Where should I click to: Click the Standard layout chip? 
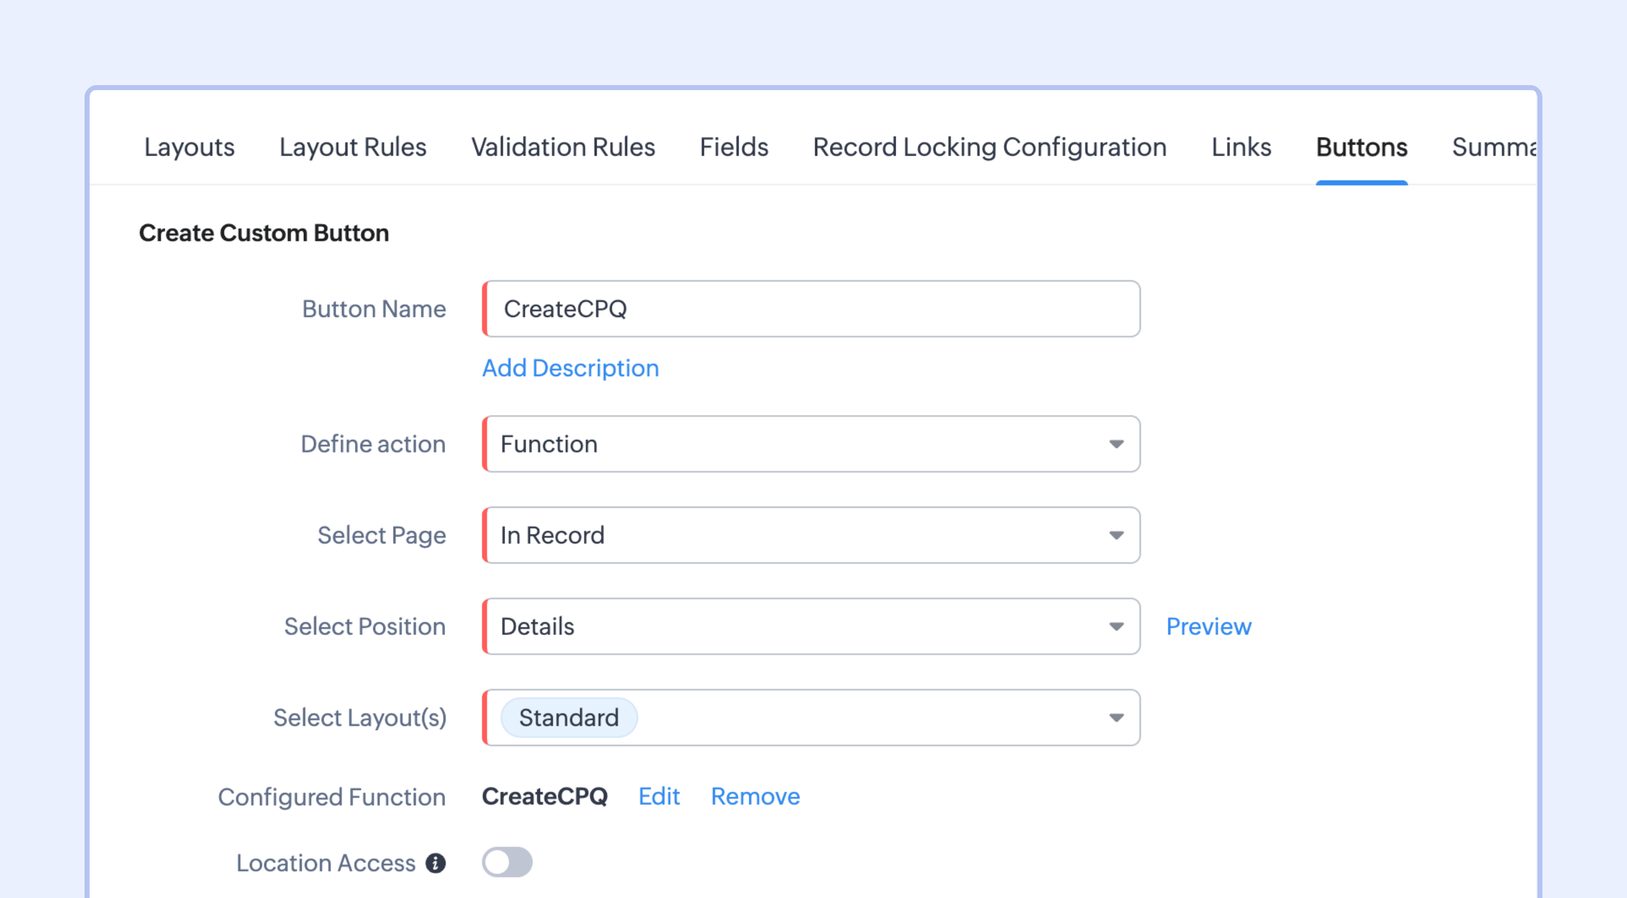(x=569, y=718)
